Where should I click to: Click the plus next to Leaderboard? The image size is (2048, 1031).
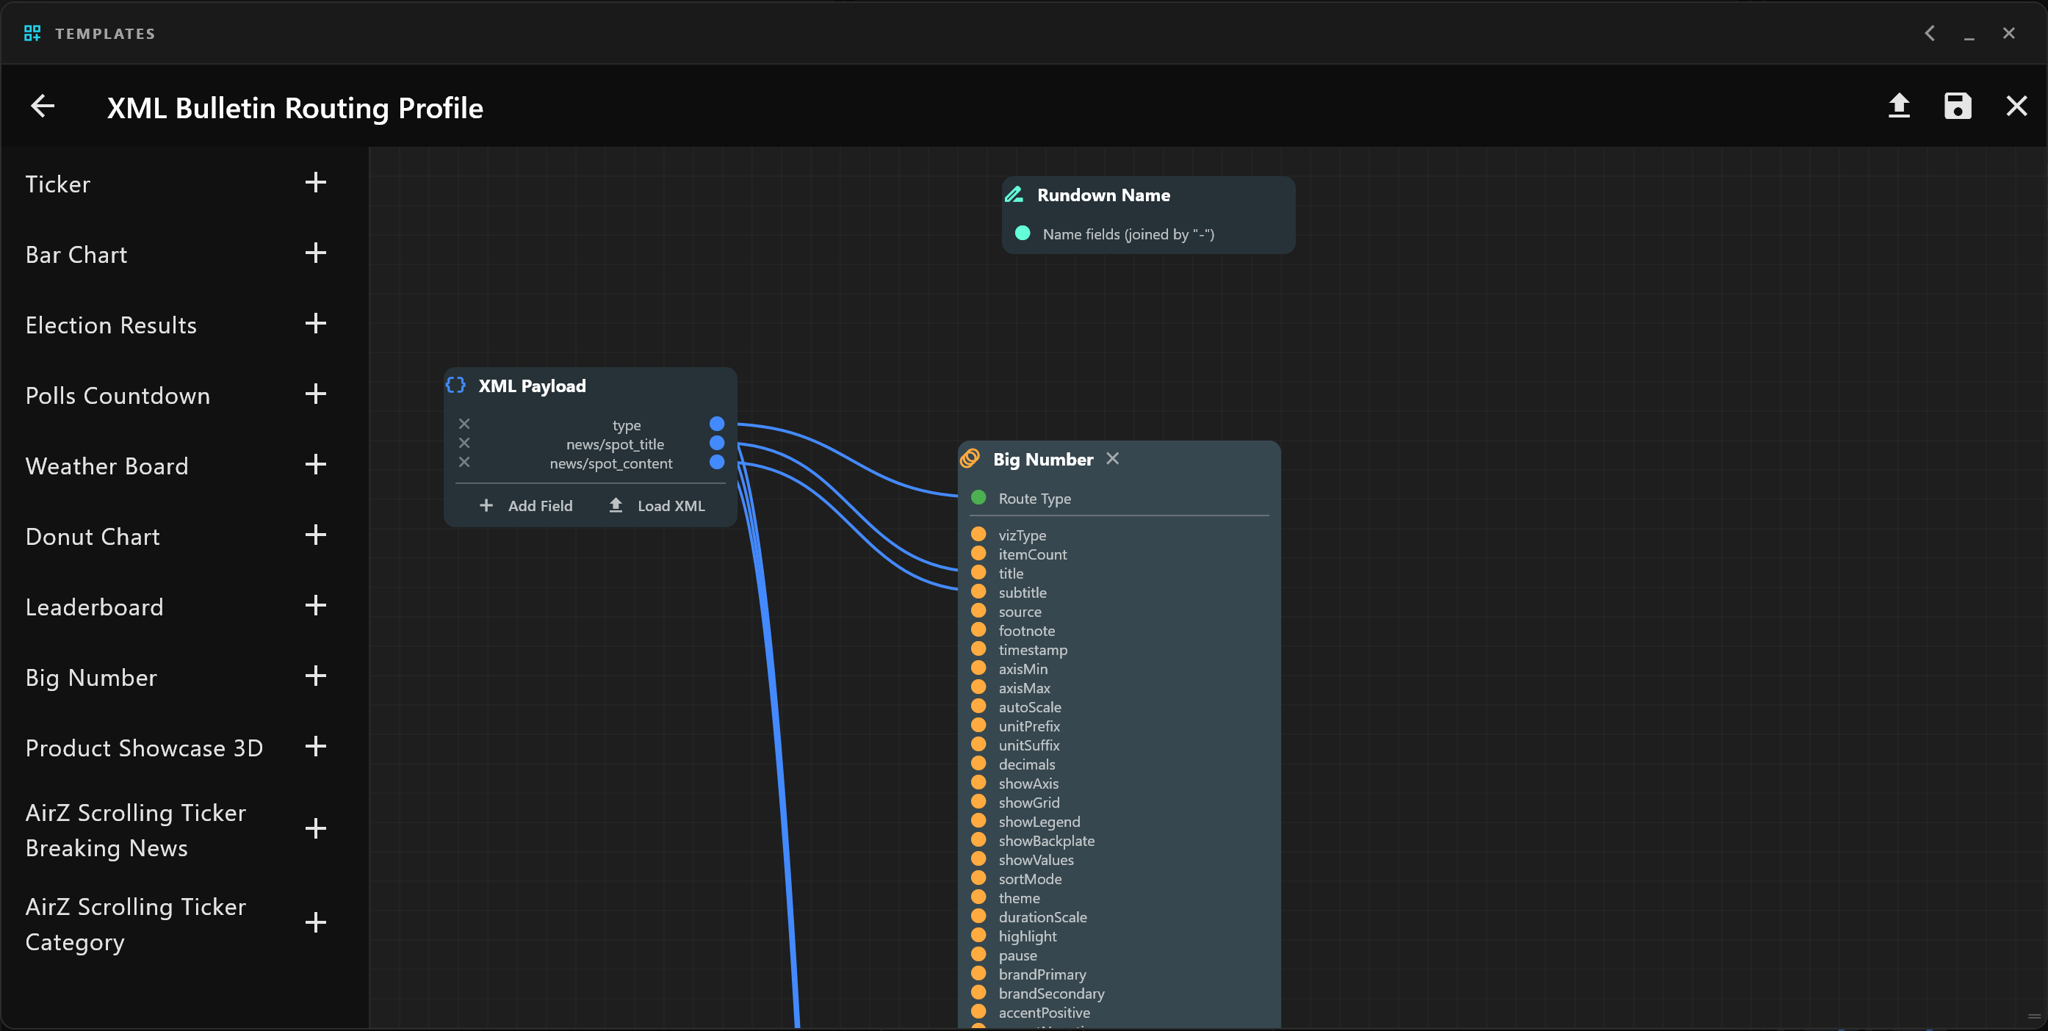click(316, 606)
